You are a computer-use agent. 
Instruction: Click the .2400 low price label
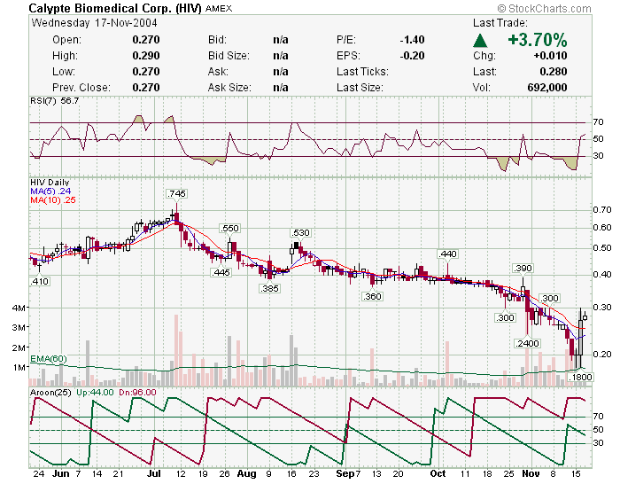pos(527,343)
